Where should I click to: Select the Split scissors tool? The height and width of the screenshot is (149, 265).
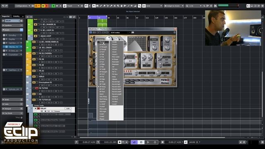point(108,6)
